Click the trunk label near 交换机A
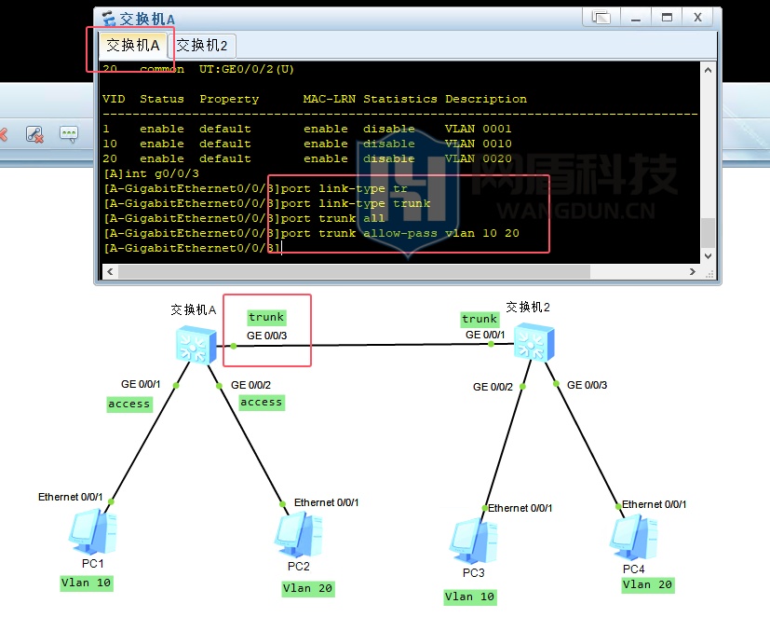 (266, 318)
